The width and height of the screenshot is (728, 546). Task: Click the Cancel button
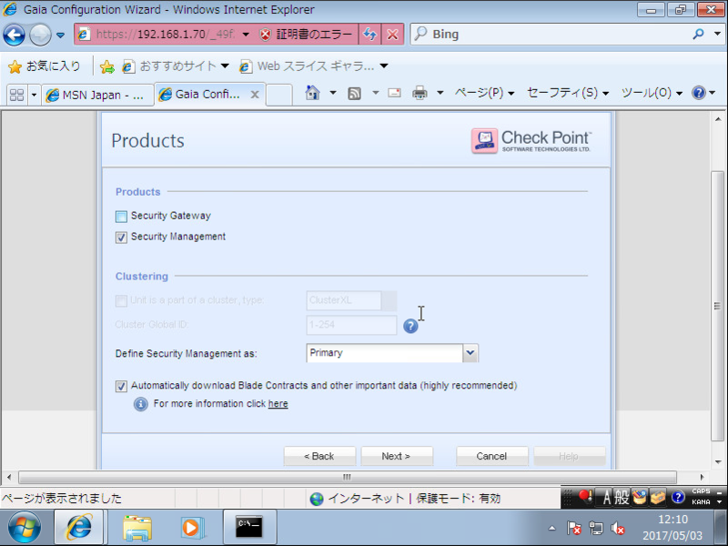point(491,456)
